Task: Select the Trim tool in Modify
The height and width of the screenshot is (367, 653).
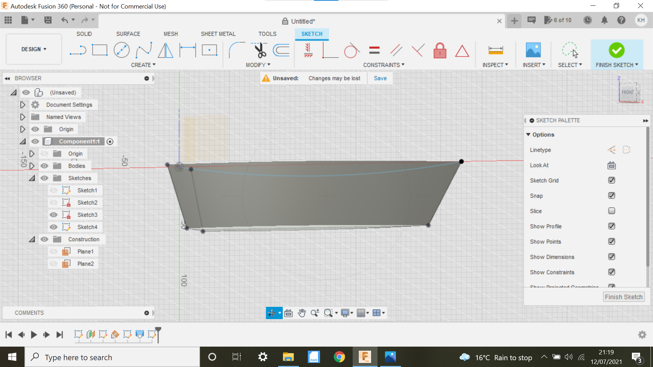Action: coord(260,50)
